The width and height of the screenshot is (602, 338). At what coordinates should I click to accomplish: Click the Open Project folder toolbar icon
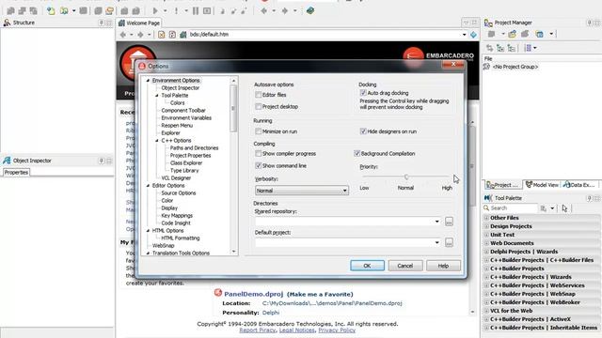point(64,10)
